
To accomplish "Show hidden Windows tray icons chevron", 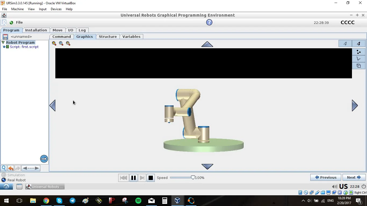I will click(x=303, y=201).
